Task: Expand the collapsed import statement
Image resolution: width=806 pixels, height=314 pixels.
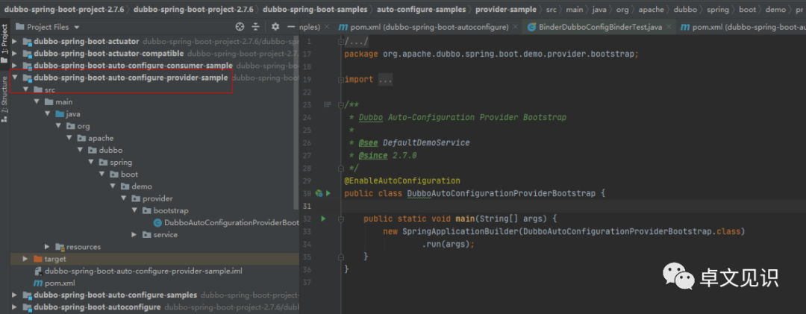Action: pyautogui.click(x=385, y=79)
